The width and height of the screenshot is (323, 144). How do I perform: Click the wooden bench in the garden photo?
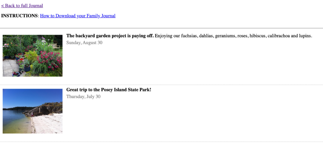coord(55,46)
